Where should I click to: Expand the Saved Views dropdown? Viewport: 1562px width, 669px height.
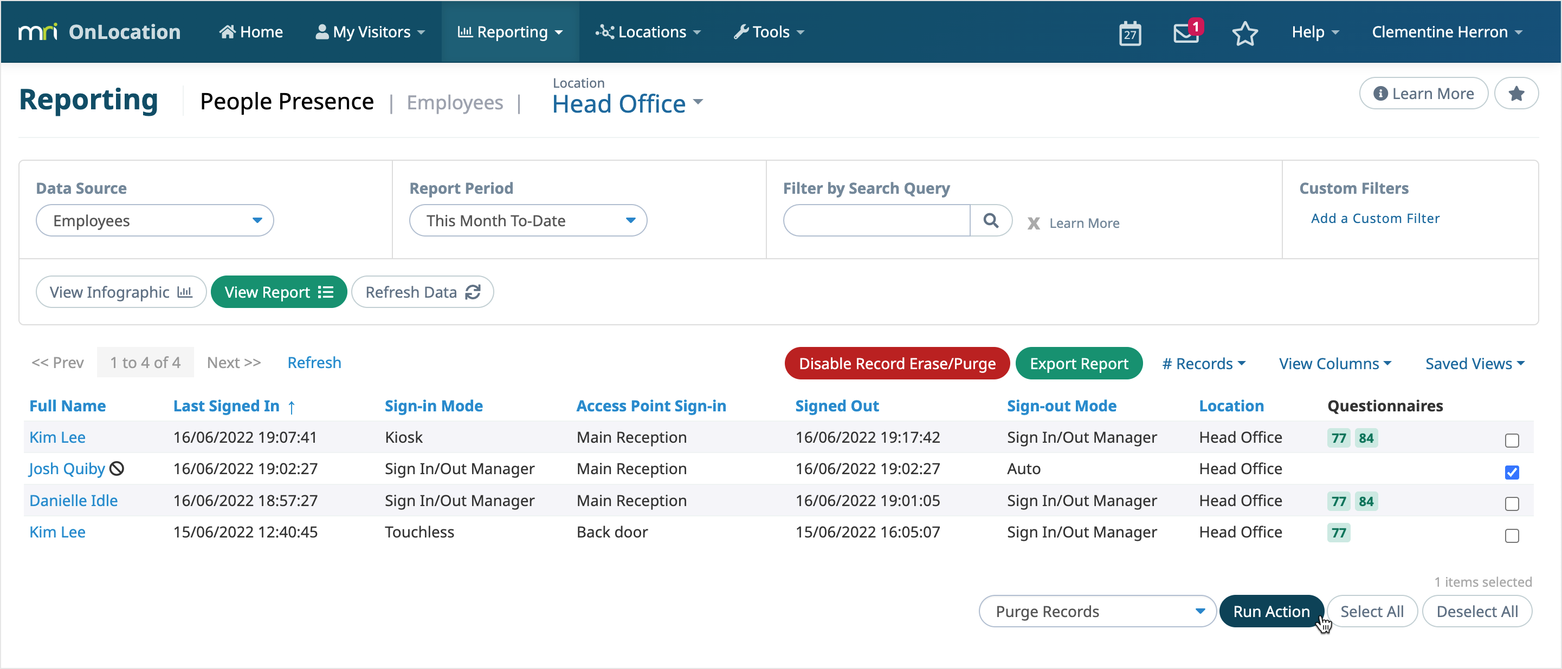(x=1475, y=363)
